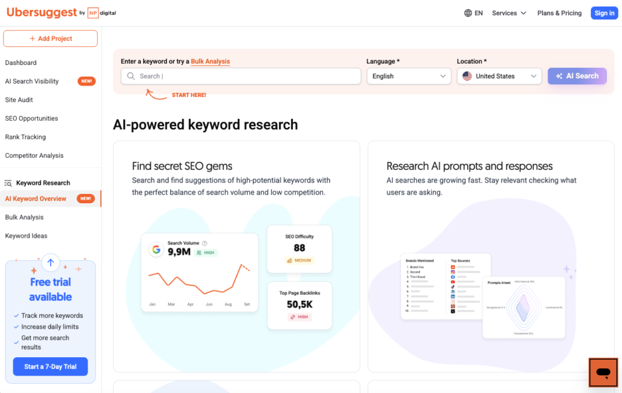This screenshot has width=622, height=393.
Task: Open the Bulk Analysis link above the search bar
Action: [211, 61]
